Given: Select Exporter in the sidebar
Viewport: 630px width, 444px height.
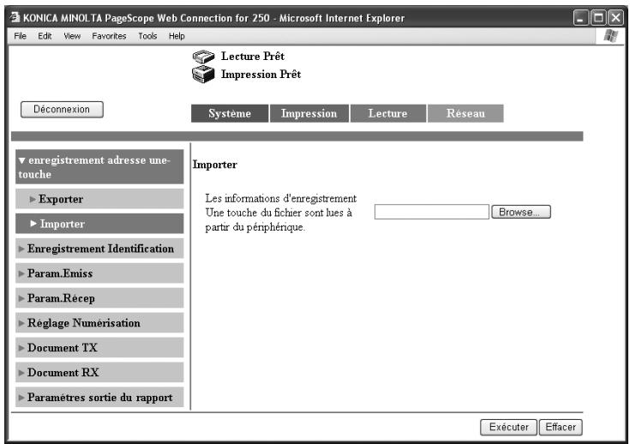Looking at the screenshot, I should pos(99,199).
